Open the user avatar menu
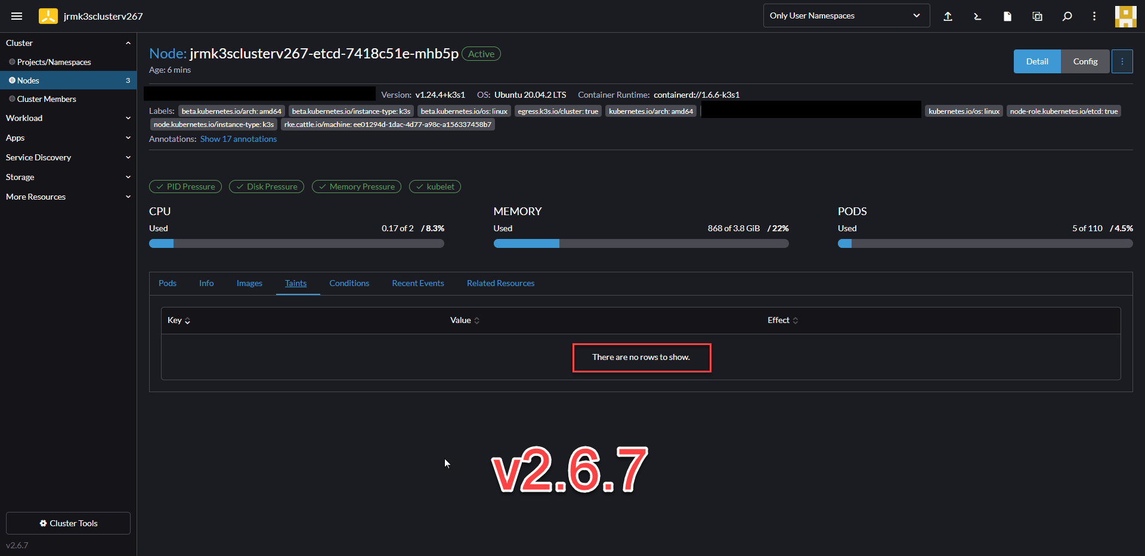Viewport: 1145px width, 556px height. point(1125,16)
